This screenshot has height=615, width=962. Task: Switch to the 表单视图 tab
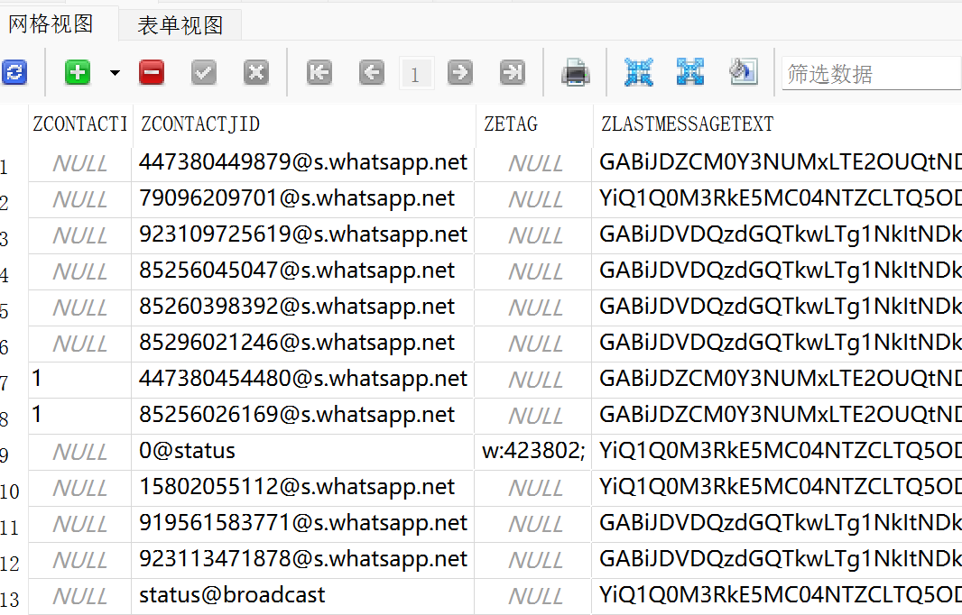coord(180,26)
